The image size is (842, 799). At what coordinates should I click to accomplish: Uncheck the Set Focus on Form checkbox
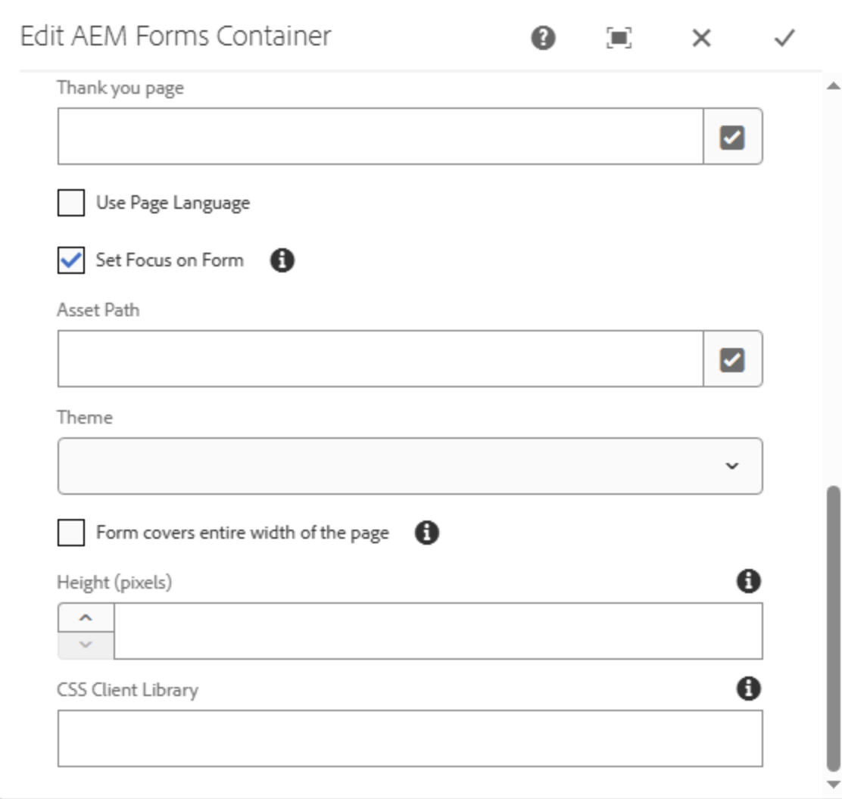[71, 260]
